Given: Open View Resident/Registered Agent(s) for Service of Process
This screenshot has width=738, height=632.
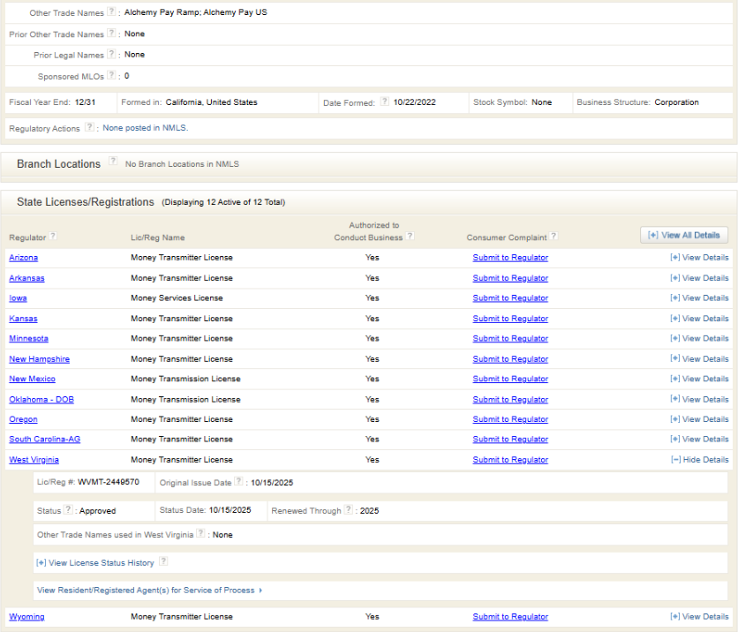Looking at the screenshot, I should [x=148, y=591].
